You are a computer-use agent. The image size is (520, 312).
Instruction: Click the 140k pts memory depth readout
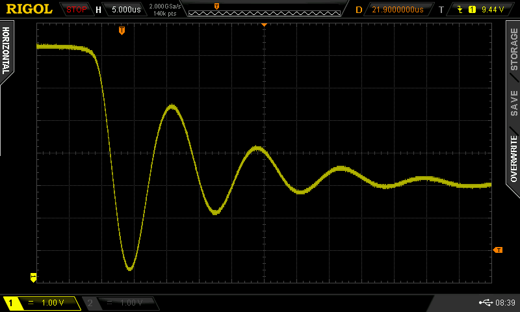[165, 14]
